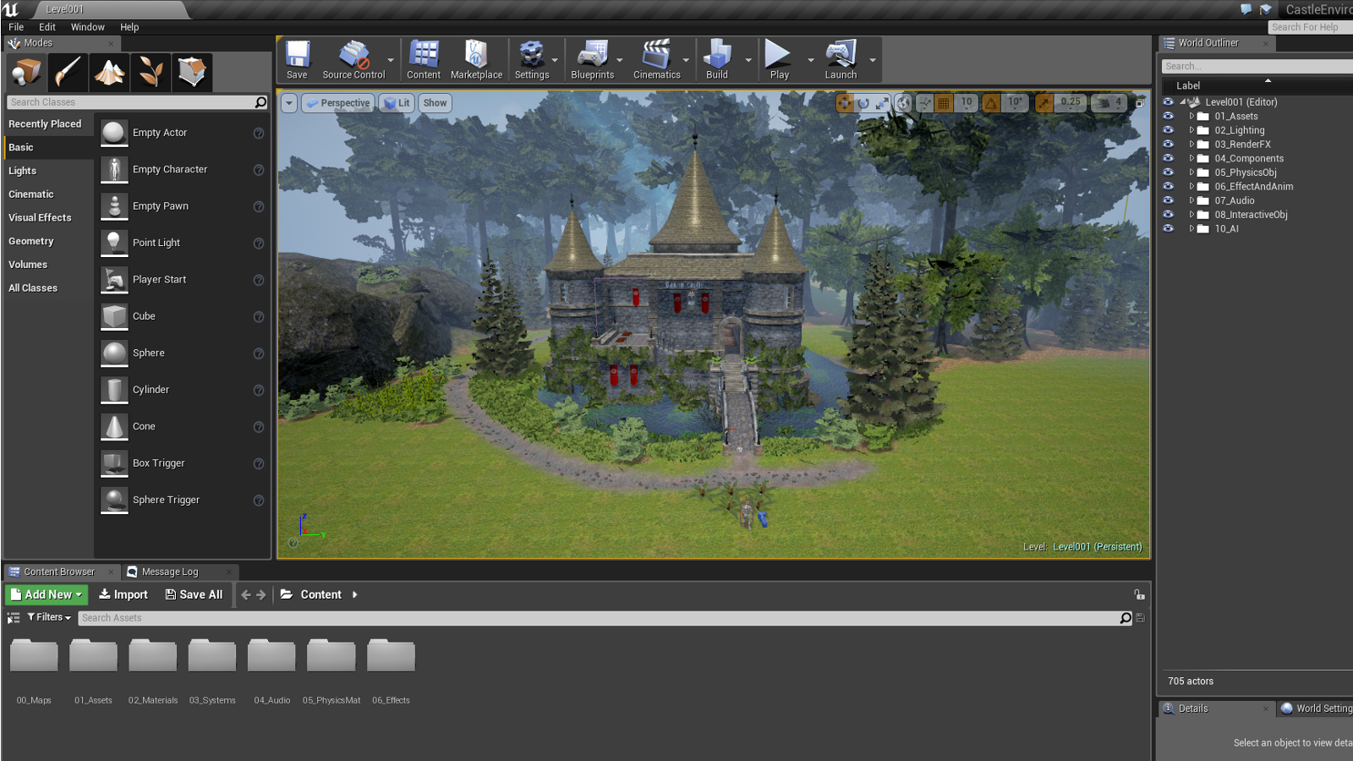The height and width of the screenshot is (761, 1353).
Task: Toggle visibility of 04_Components folder
Action: tap(1169, 158)
